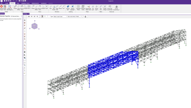Viewport: 191px width, 108px height.
Task: Choose Local Offset in the Move group
Action: click(36, 7)
